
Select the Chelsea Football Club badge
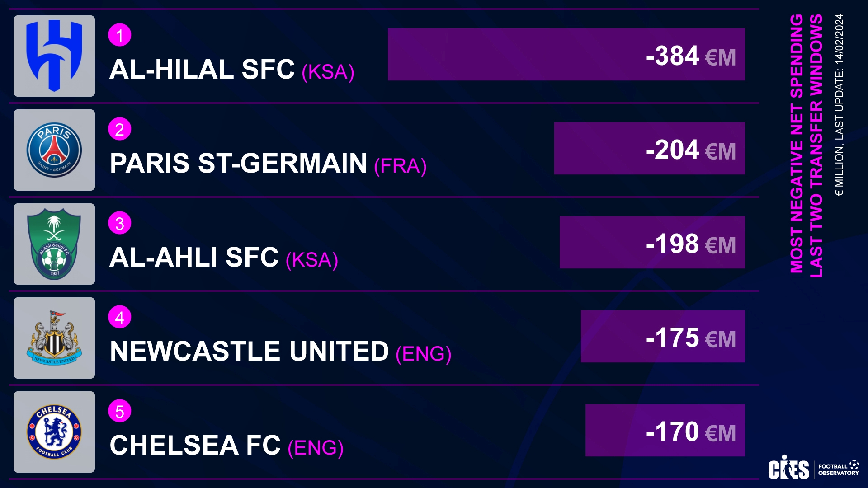(x=54, y=432)
